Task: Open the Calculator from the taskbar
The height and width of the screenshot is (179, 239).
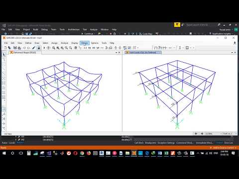Action: [x=29, y=153]
